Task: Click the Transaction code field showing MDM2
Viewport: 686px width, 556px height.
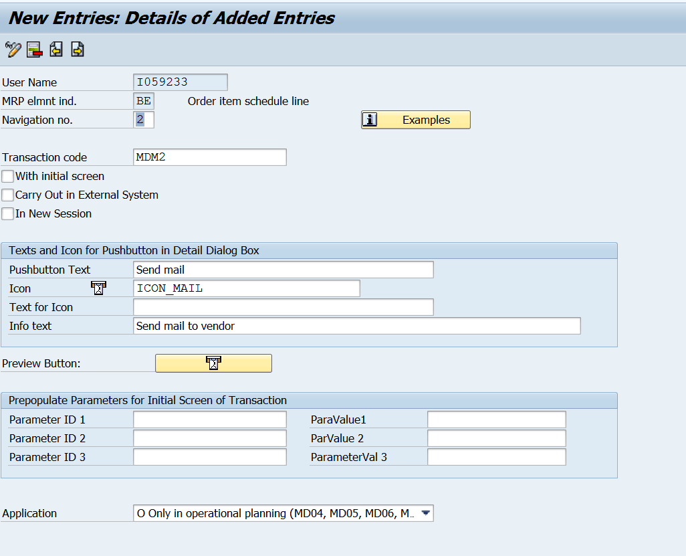Action: click(209, 157)
